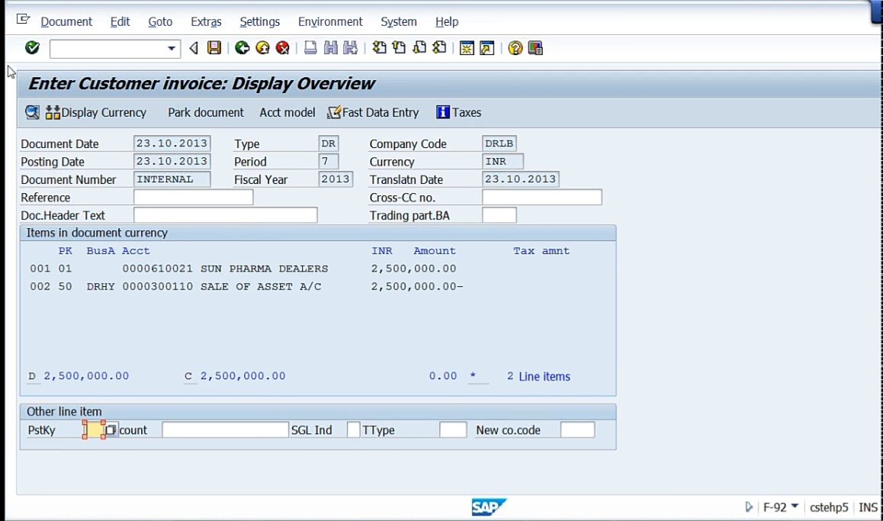Click the Doc.Header Text input field

(x=225, y=215)
